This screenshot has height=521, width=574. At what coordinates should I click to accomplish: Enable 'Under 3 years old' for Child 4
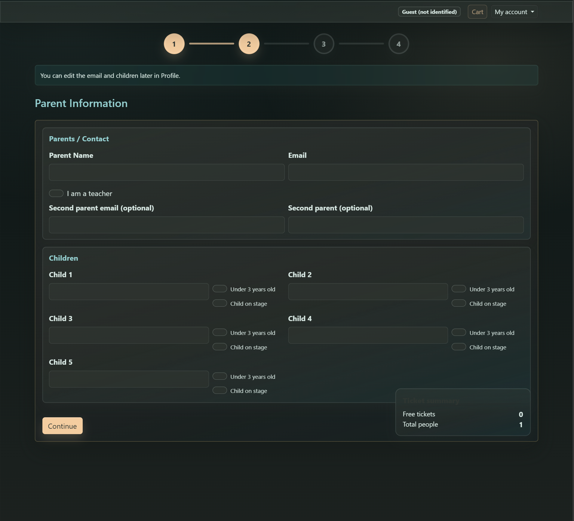459,333
